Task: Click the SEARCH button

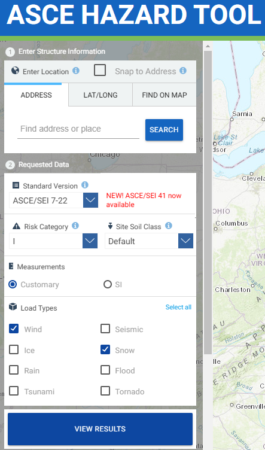Action: pyautogui.click(x=164, y=130)
